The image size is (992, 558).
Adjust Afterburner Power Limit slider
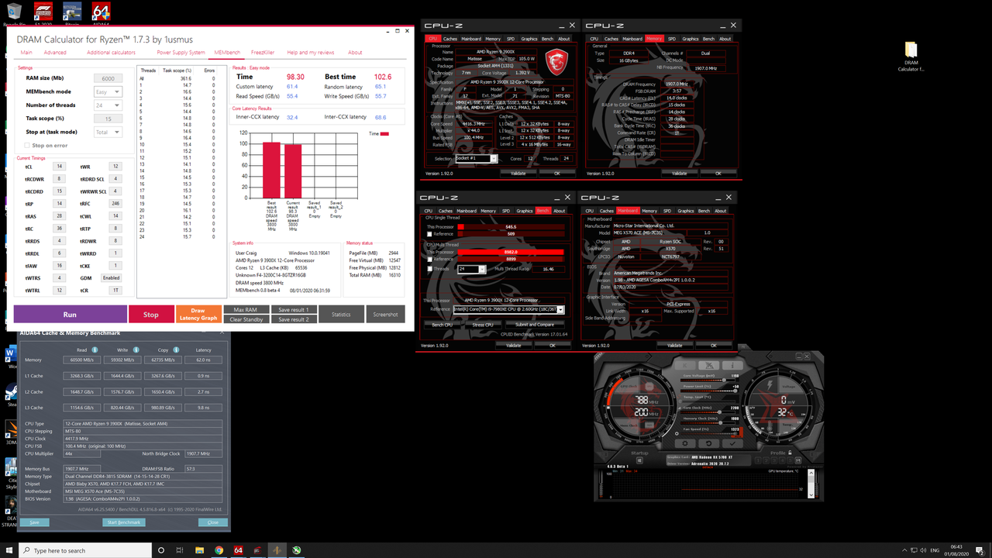pyautogui.click(x=708, y=391)
